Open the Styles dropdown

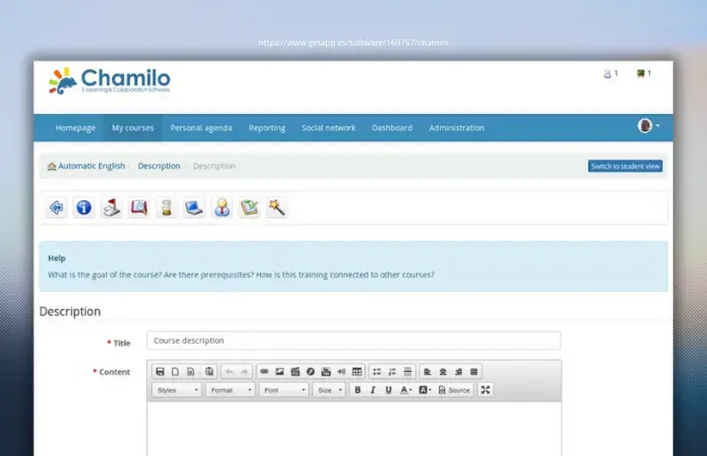[176, 390]
